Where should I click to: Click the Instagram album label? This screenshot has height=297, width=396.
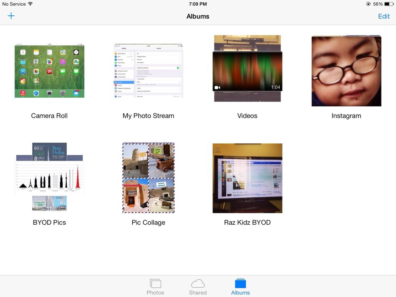[x=346, y=116]
